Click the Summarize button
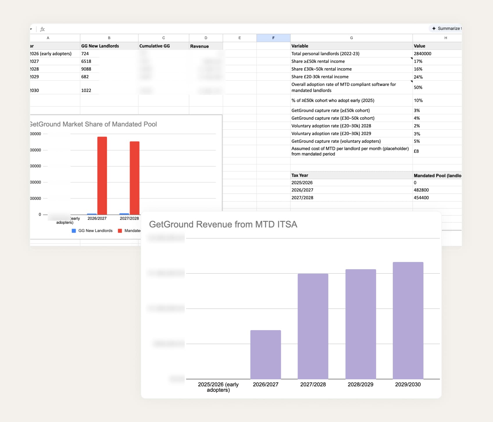The width and height of the screenshot is (493, 422). (x=448, y=28)
